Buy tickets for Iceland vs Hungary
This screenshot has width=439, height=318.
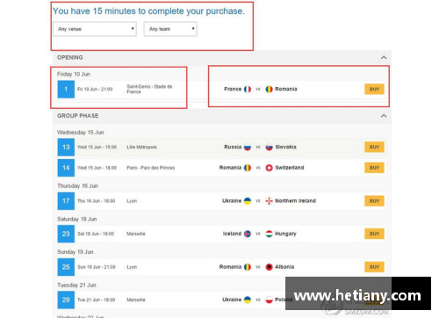374,234
